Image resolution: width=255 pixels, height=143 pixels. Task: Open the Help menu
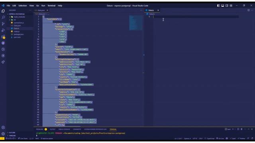(x=60, y=6)
